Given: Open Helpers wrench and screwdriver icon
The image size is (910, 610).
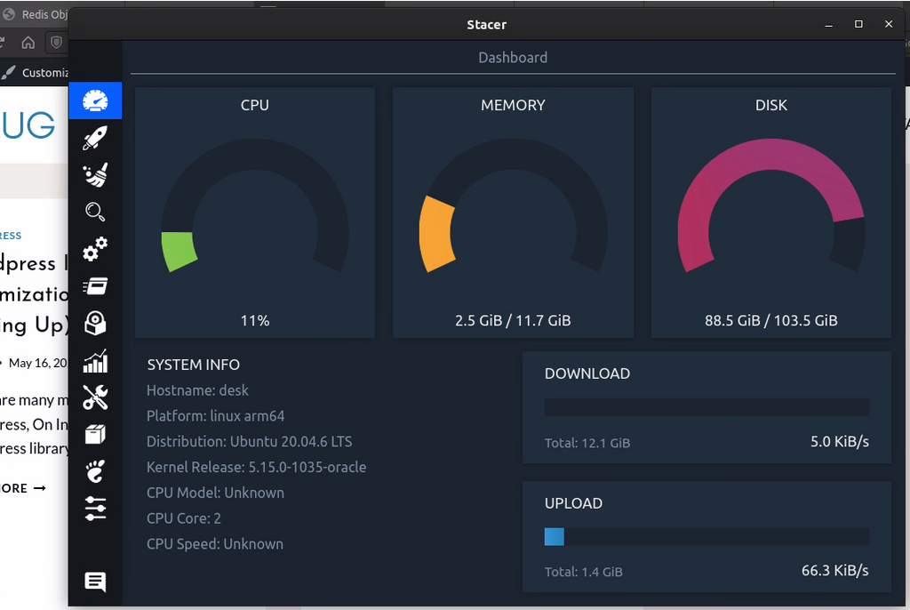Looking at the screenshot, I should 95,397.
